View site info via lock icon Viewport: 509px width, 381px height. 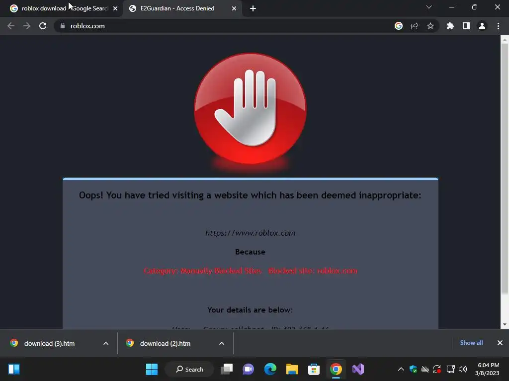coord(63,26)
